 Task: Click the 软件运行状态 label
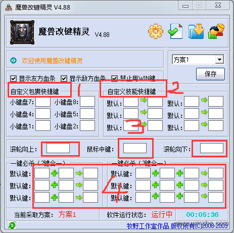[x=126, y=215]
